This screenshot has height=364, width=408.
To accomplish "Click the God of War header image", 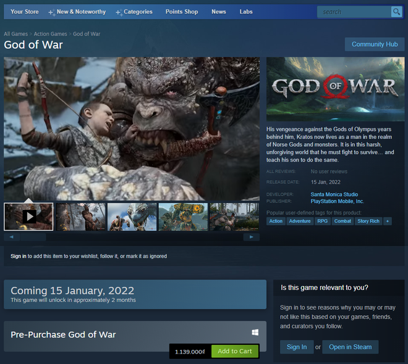I will [336, 89].
